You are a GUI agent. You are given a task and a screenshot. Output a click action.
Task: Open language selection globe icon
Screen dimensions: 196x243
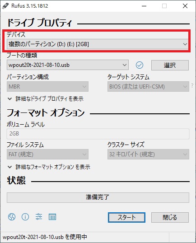coord(12,217)
